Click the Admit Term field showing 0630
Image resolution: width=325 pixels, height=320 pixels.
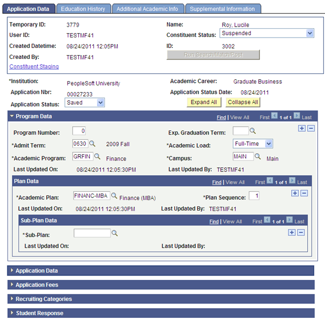80,143
